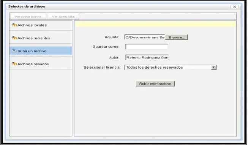
Task: Select the Subir un archivo option
Action: point(41,51)
